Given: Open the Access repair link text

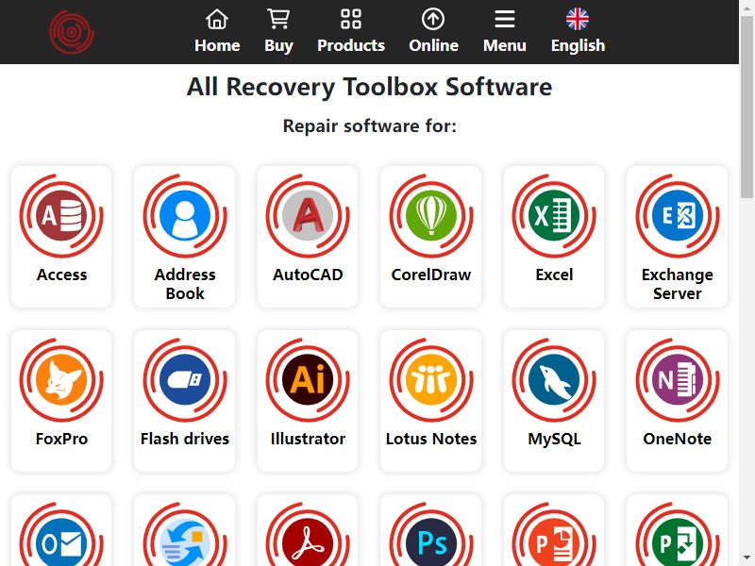Looking at the screenshot, I should (x=61, y=275).
